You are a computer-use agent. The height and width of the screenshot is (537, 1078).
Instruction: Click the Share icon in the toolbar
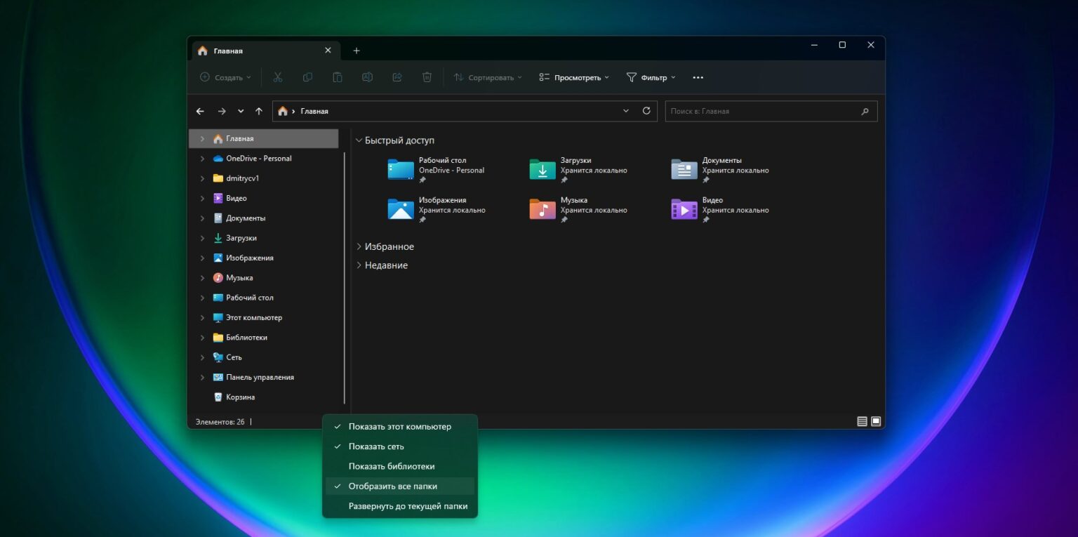[x=397, y=77]
